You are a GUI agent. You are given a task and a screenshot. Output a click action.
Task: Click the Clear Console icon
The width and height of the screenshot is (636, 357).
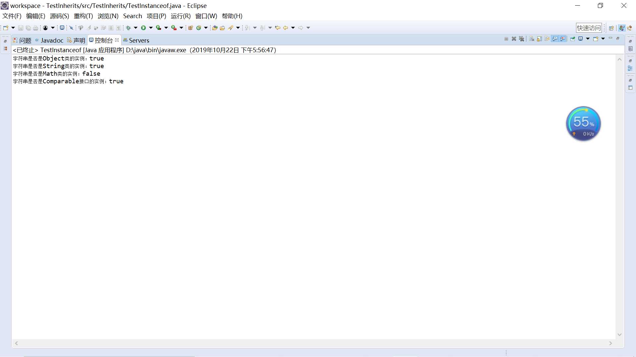tap(532, 39)
